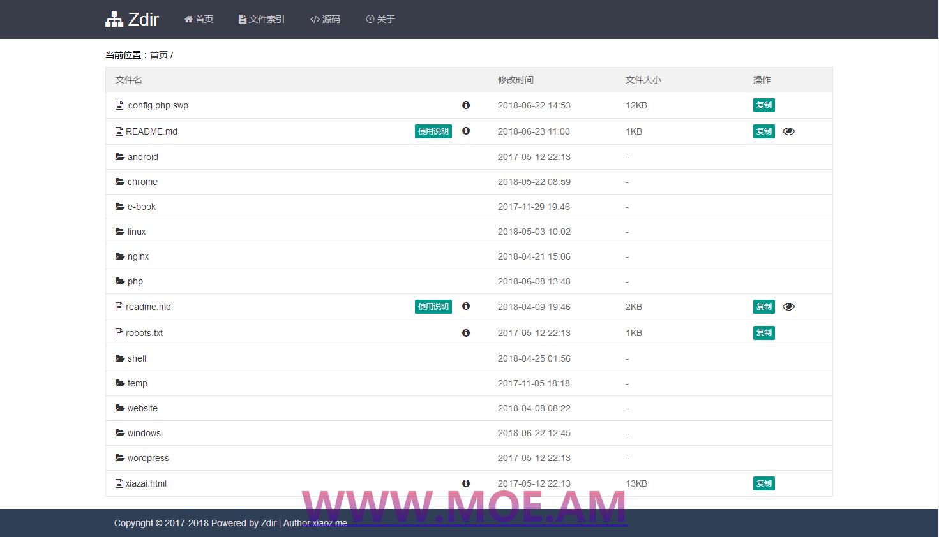This screenshot has width=939, height=537.
Task: Open the android folder
Action: (143, 157)
